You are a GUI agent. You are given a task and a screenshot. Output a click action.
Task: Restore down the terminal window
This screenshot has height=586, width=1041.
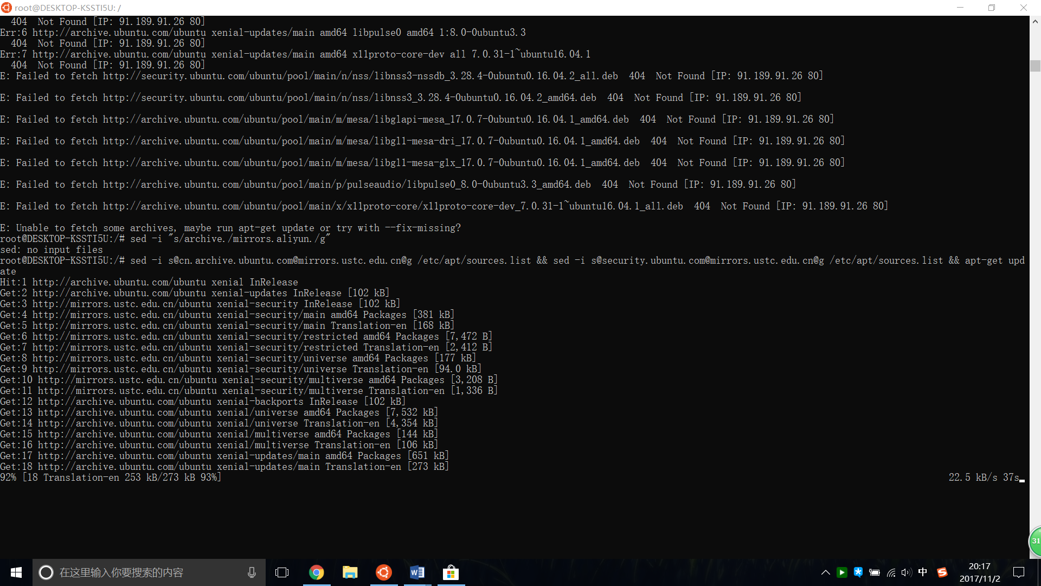992,8
